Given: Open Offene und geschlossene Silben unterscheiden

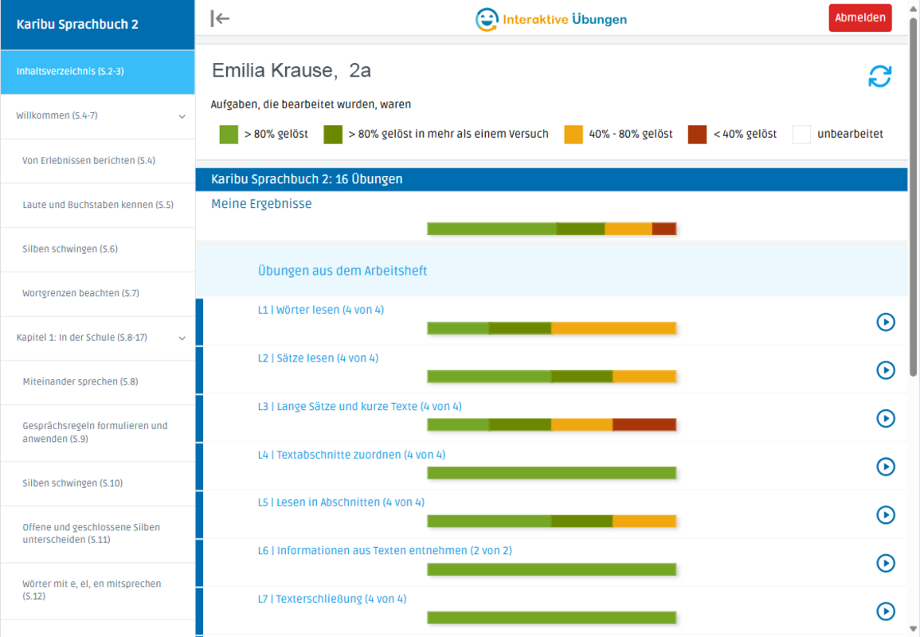Looking at the screenshot, I should pos(97,533).
